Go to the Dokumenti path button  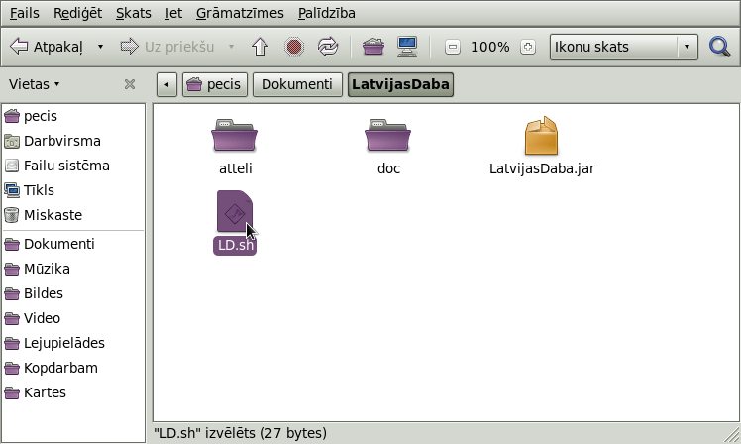point(297,84)
